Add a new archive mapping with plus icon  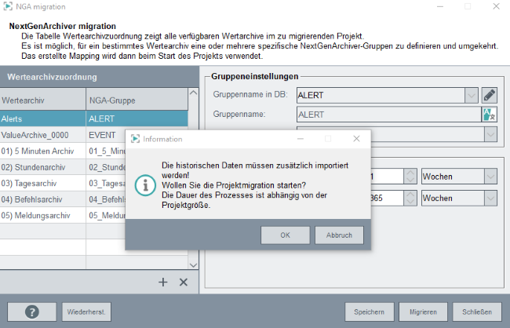tap(163, 282)
